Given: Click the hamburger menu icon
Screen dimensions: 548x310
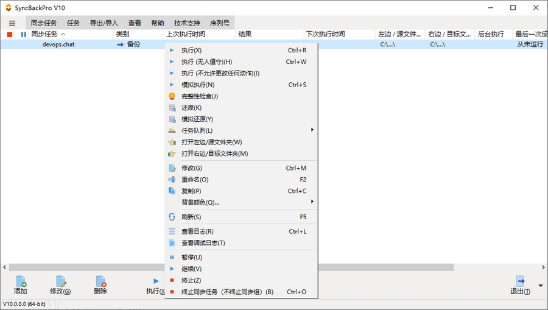Looking at the screenshot, I should coord(12,23).
